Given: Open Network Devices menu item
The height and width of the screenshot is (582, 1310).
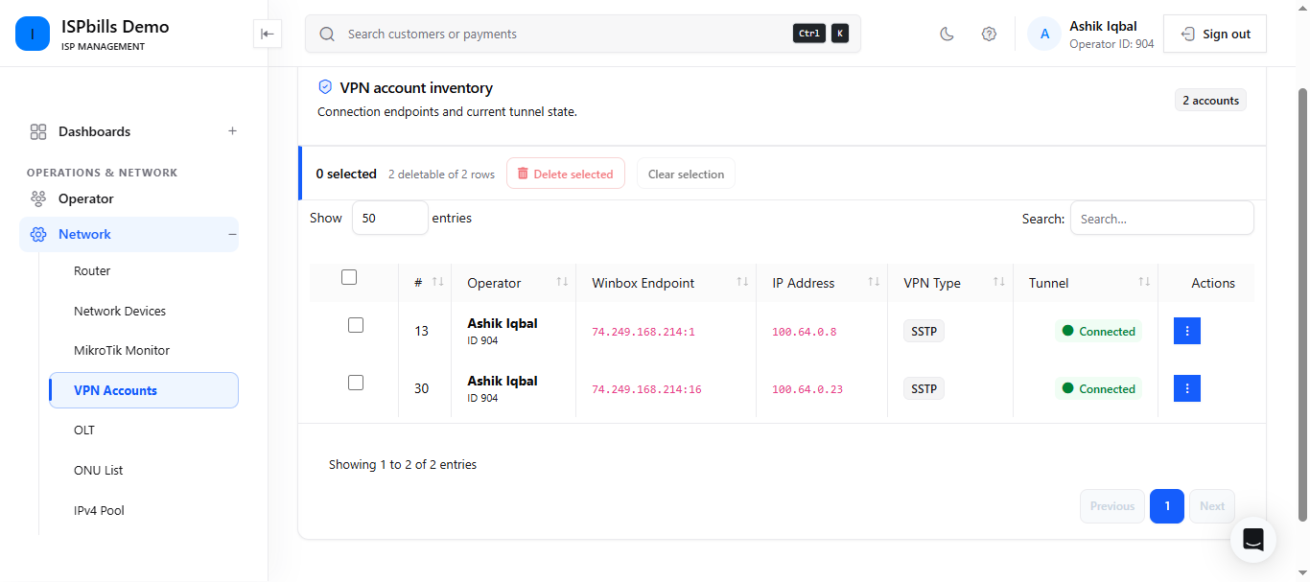Looking at the screenshot, I should 120,311.
